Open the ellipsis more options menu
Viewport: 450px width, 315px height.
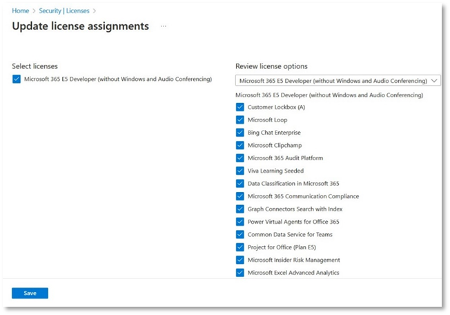pos(164,26)
